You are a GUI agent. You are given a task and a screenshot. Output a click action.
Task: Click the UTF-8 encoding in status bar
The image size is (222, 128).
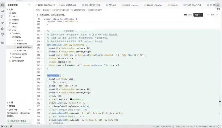(186, 127)
